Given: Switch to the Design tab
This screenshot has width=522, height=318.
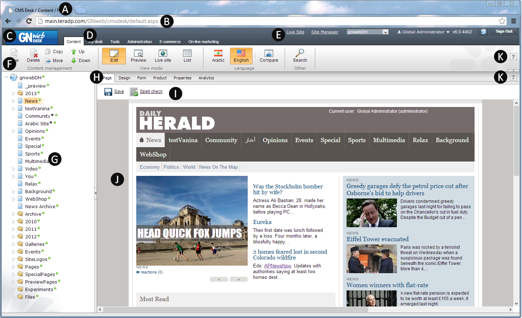Looking at the screenshot, I should click(x=124, y=78).
